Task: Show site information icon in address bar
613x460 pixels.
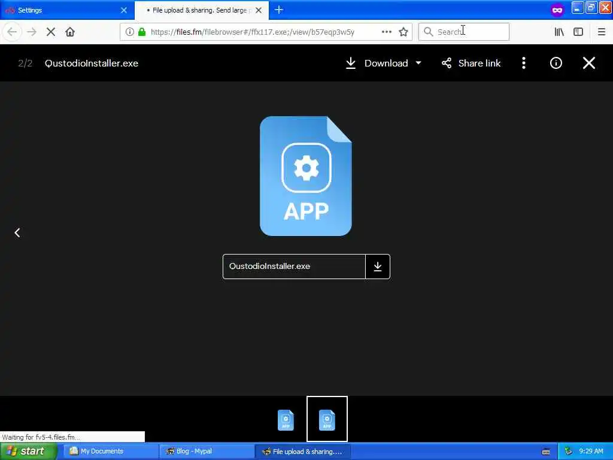Action: [x=129, y=32]
